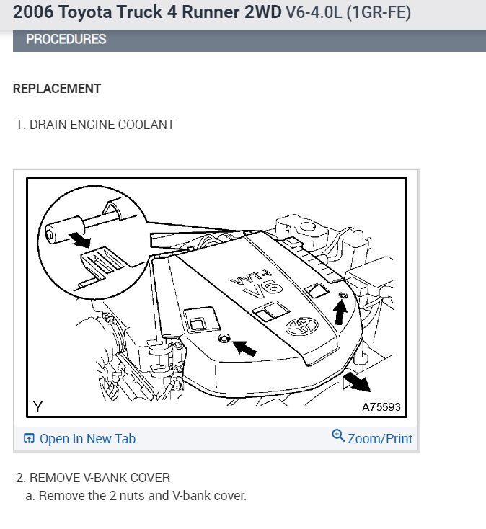Click engine label V6-4.0L (1GR-FE)

coord(348,12)
